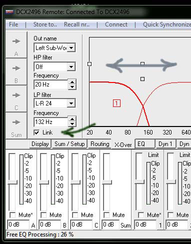191x244 pixels.
Task: Select input C arrow button
Action: coord(16,99)
